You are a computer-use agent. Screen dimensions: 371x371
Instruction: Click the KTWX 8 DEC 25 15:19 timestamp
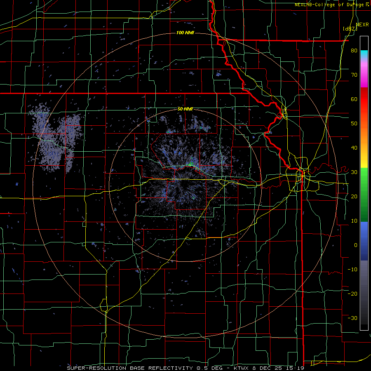[x=269, y=368]
